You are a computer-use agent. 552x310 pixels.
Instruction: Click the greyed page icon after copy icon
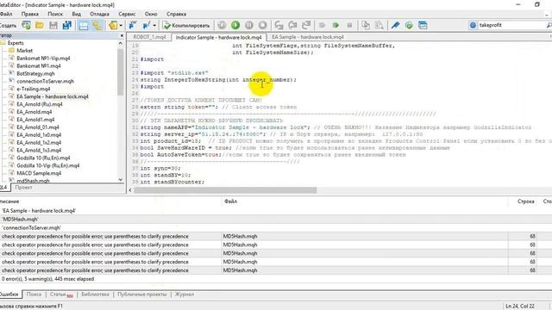coord(379,25)
